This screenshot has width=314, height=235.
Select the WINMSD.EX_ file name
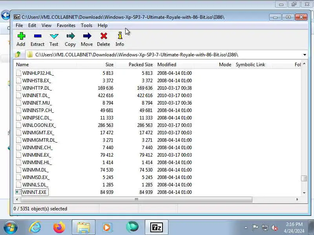36,177
